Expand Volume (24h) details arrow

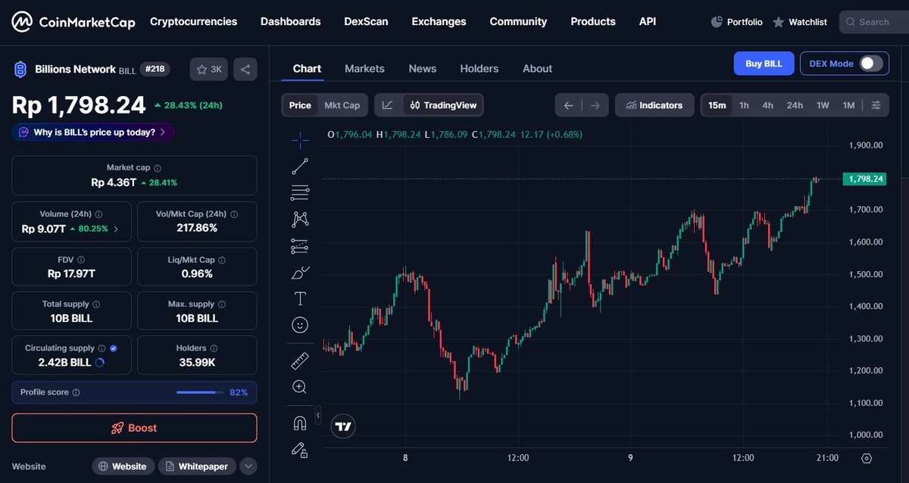[116, 229]
